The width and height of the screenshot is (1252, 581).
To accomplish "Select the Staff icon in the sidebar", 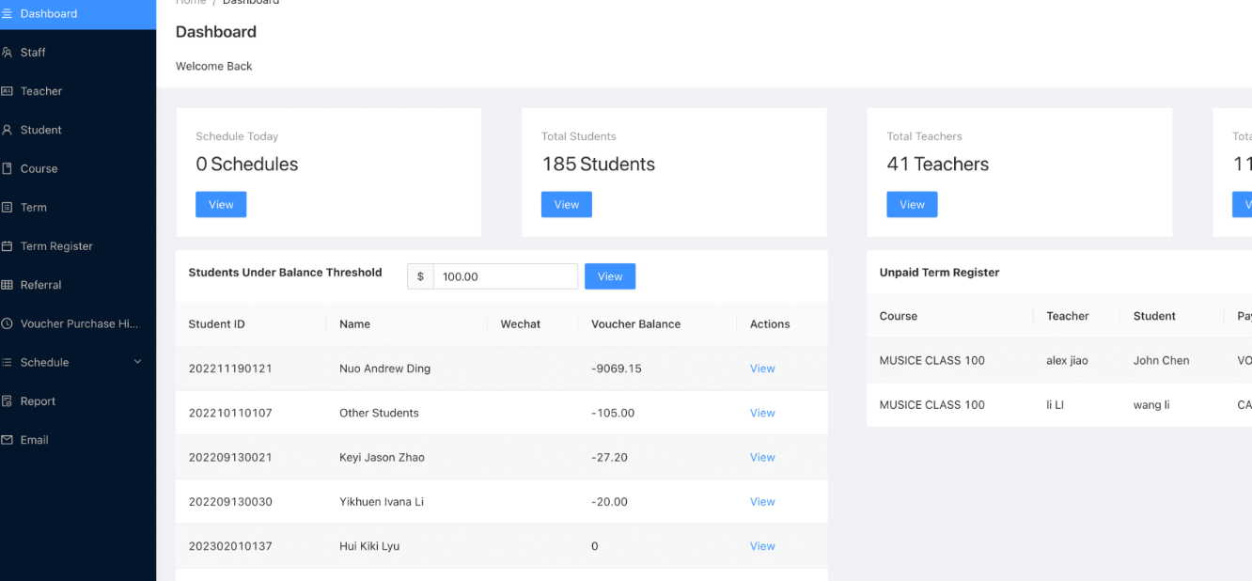I will coord(8,52).
